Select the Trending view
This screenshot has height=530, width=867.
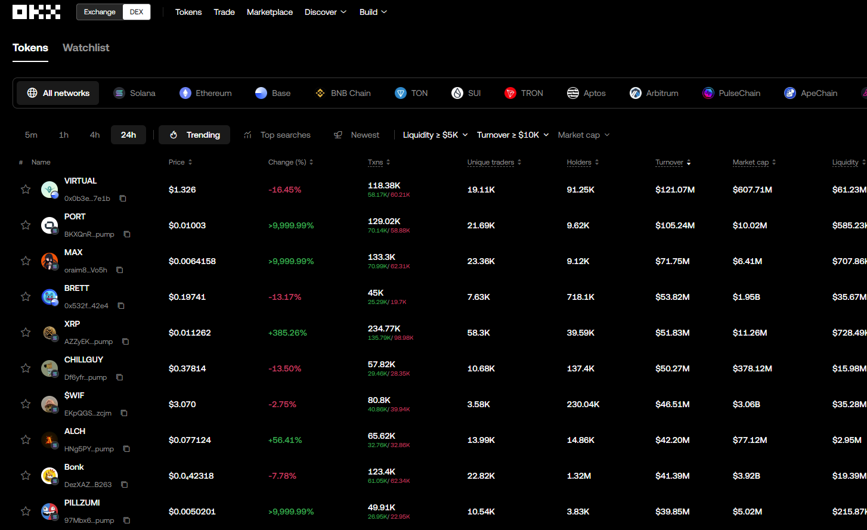pos(194,135)
